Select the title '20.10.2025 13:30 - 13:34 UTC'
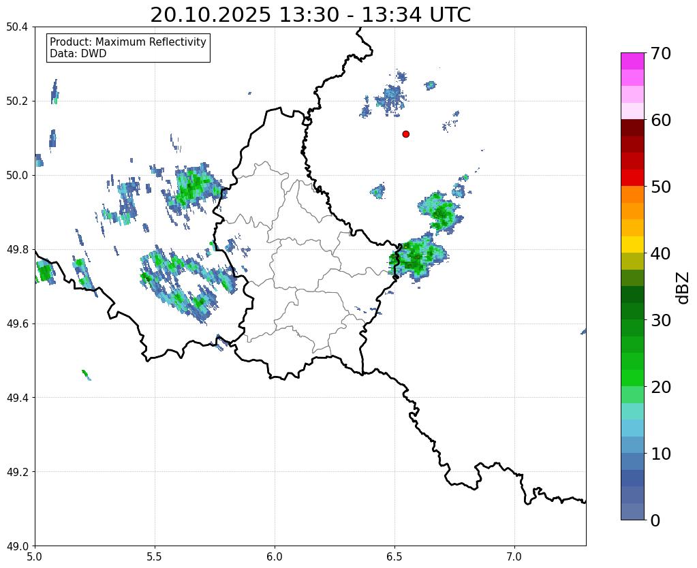This screenshot has width=697, height=568. click(x=310, y=15)
